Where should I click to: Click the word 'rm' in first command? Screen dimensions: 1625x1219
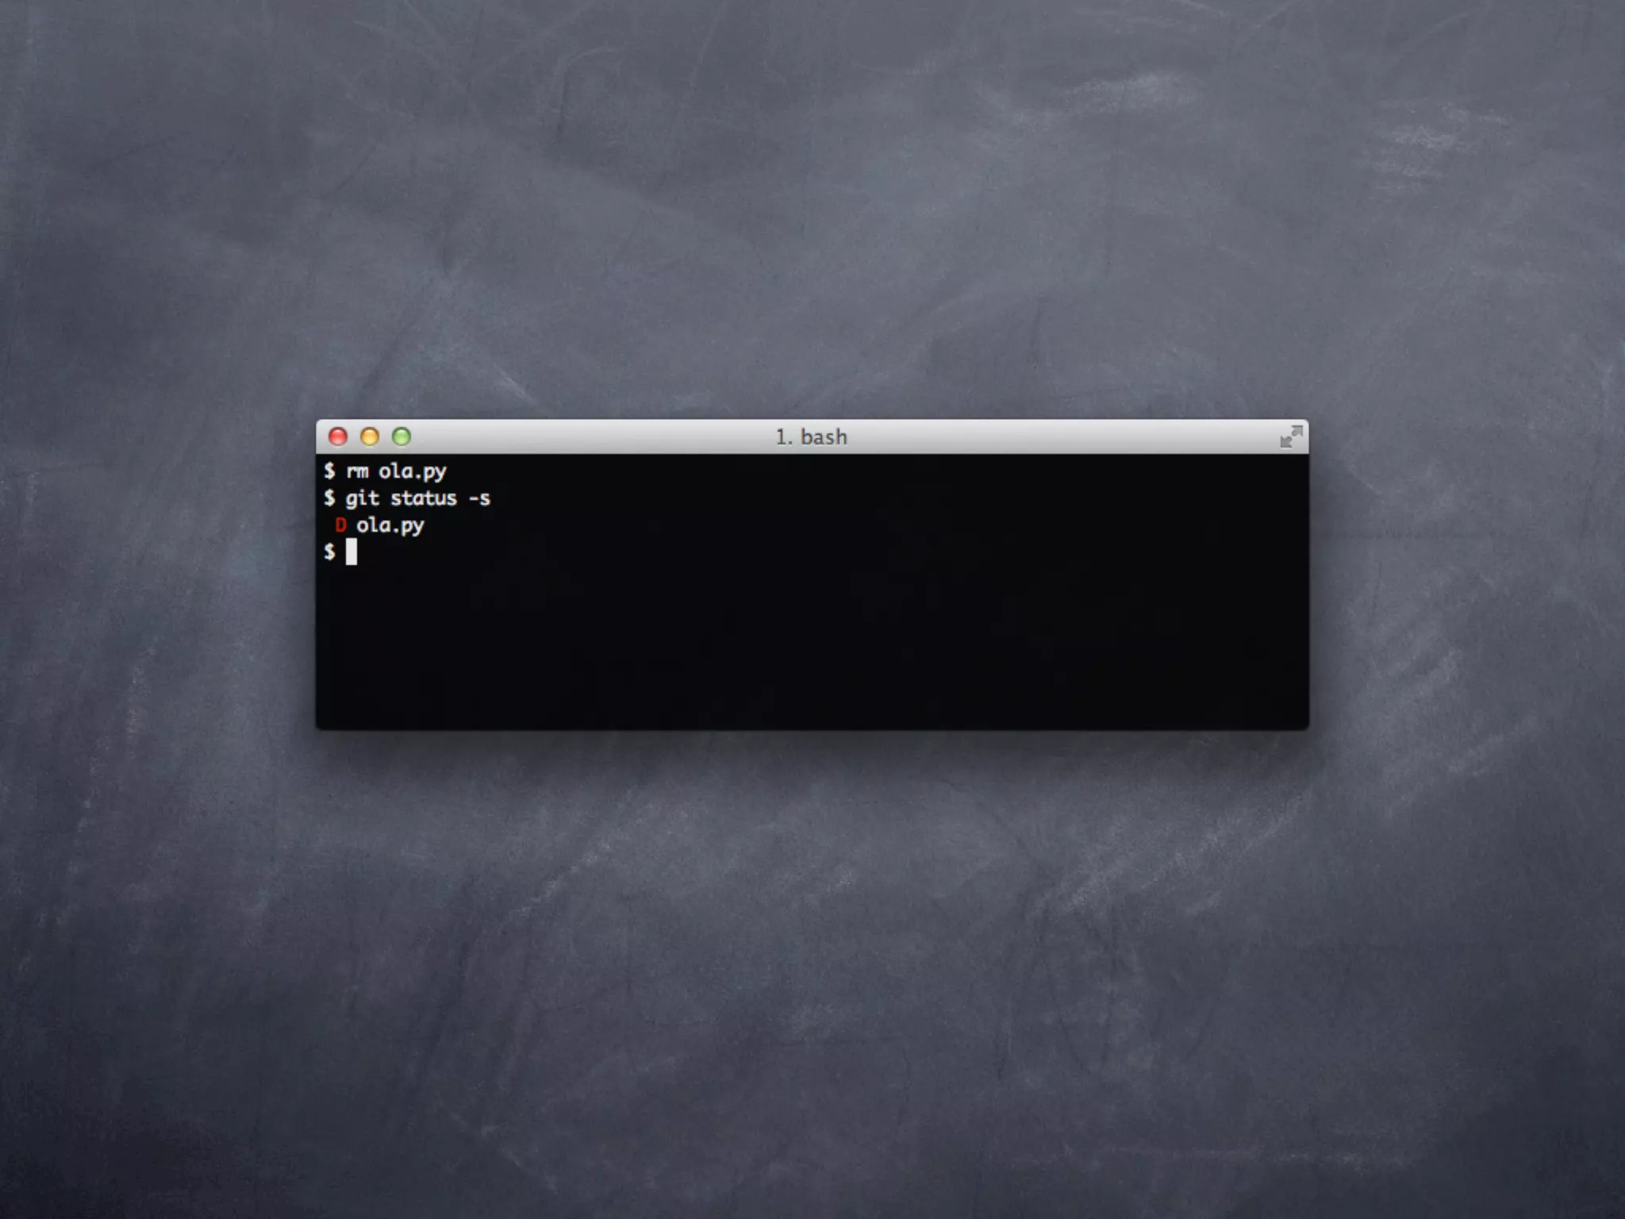point(357,471)
